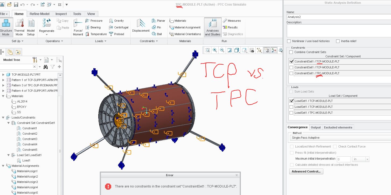Select the Pressure load tool
The width and height of the screenshot is (391, 195).
coord(96,21)
